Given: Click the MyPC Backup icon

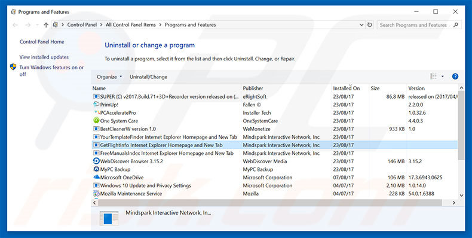Looking at the screenshot, I should click(x=96, y=169).
